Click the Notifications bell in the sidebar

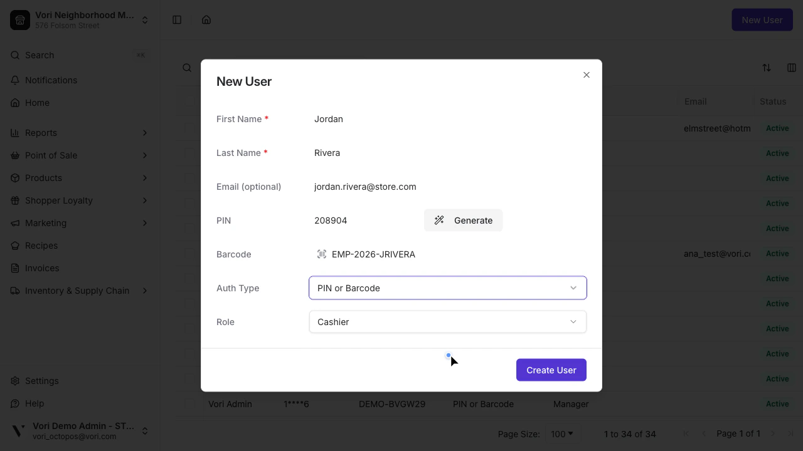coord(15,80)
